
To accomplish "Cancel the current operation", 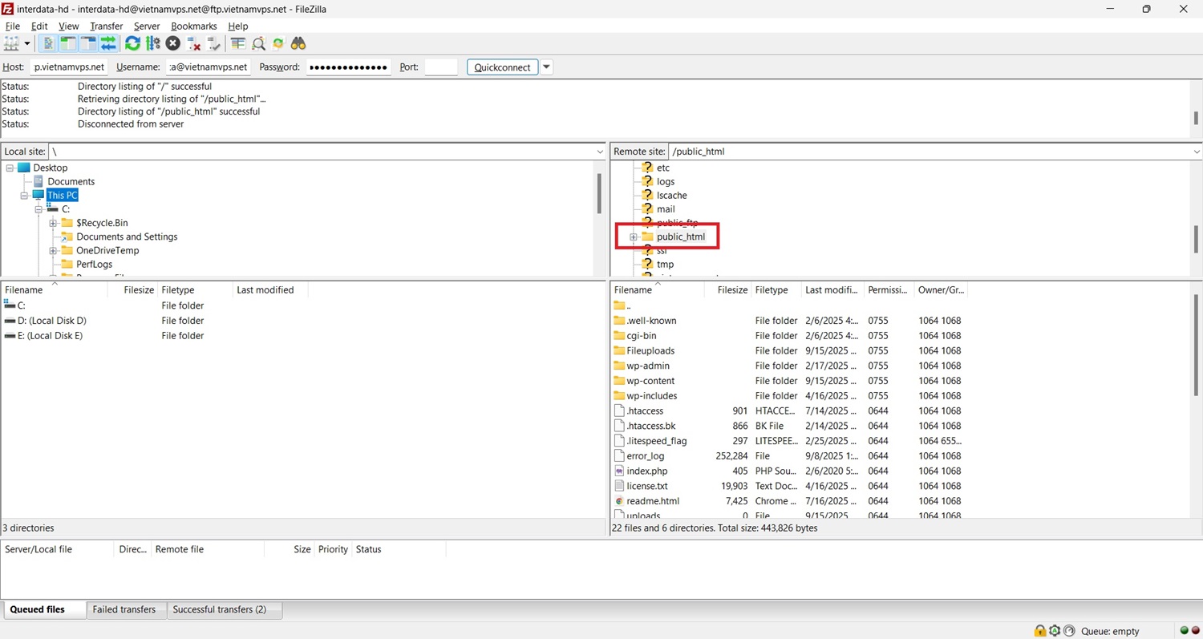I will coord(172,43).
